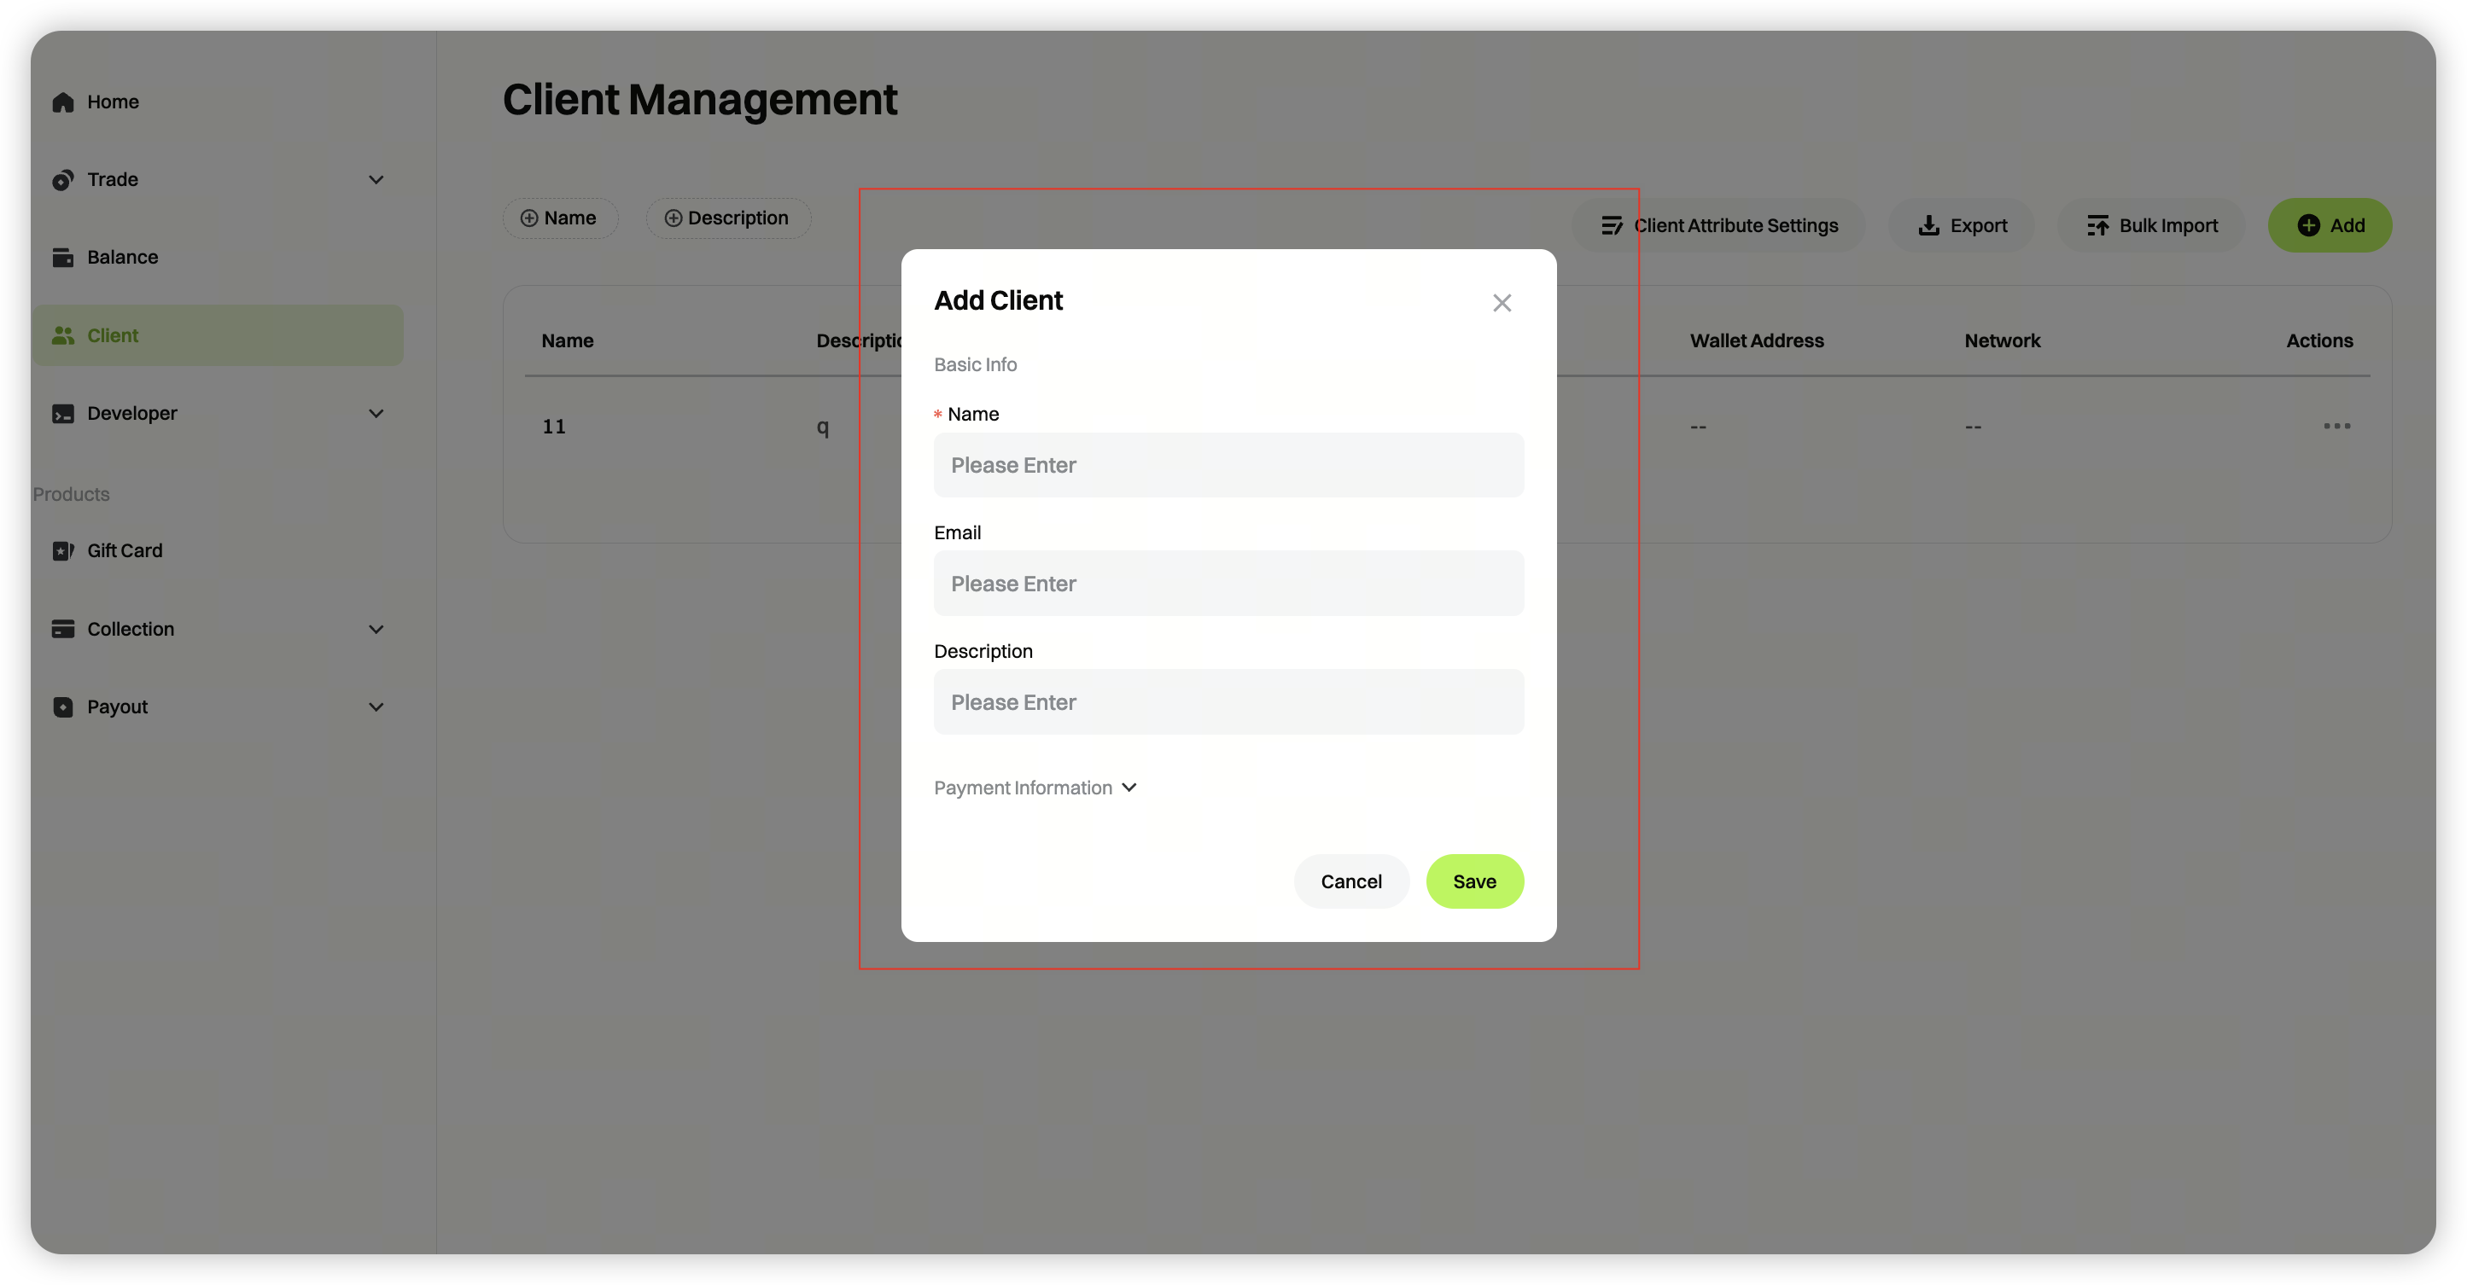Click the Bulk Import upload icon

pos(2097,226)
